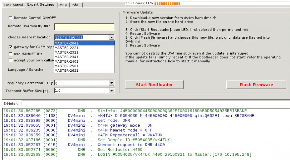Toggle accept your own callsign checkbox

pyautogui.click(x=11, y=61)
